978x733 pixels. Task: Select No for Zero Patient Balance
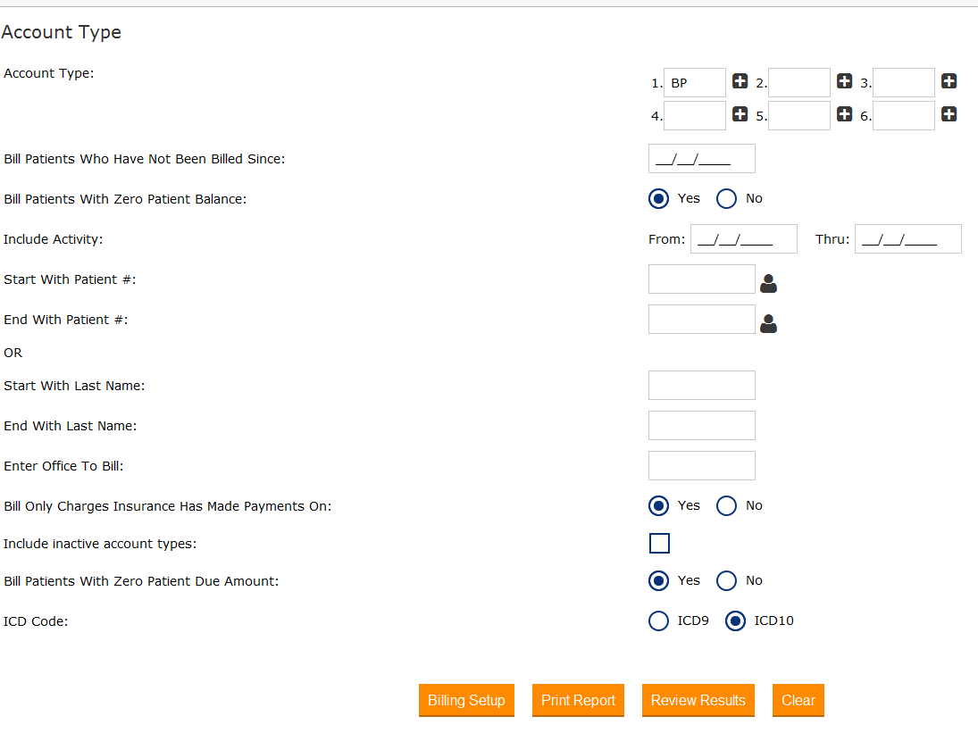point(727,199)
